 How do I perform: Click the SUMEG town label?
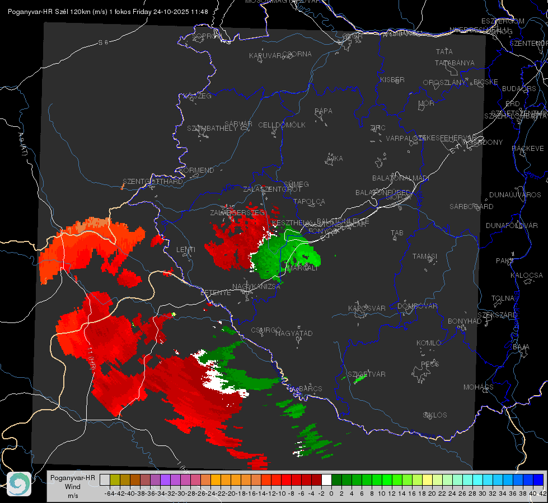tap(296, 184)
